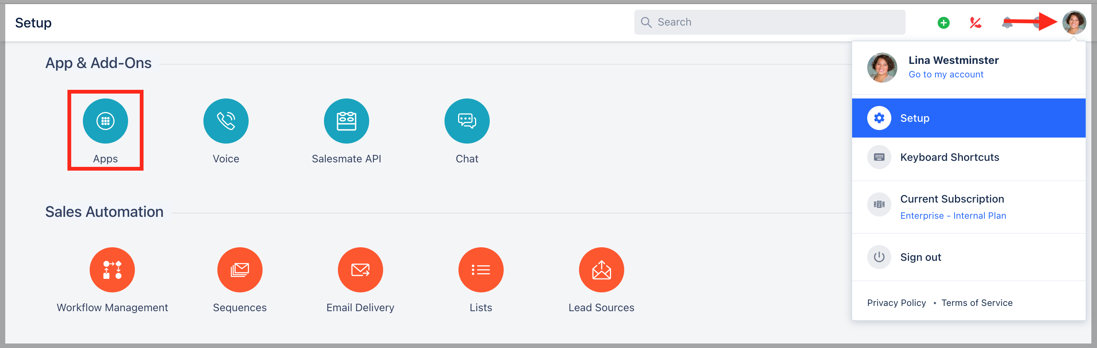This screenshot has width=1097, height=348.
Task: Click the App & Add-Ons heading
Action: [98, 63]
